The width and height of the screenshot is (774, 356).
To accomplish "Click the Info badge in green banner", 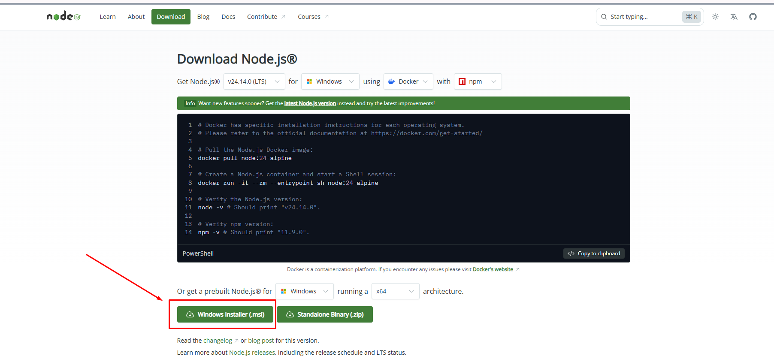I will [190, 103].
